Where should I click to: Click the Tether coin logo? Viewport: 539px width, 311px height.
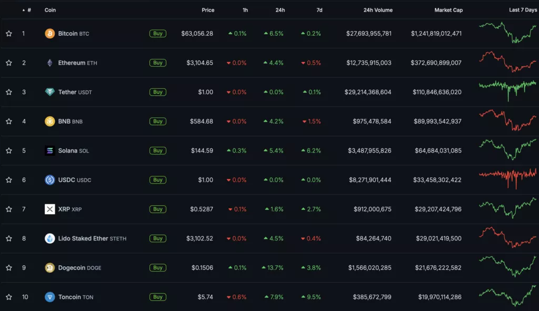click(x=50, y=92)
